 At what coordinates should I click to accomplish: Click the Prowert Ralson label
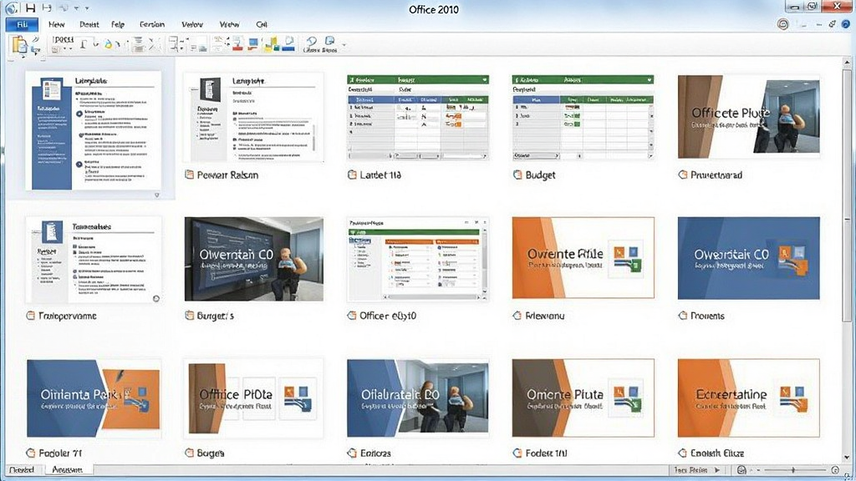(227, 175)
